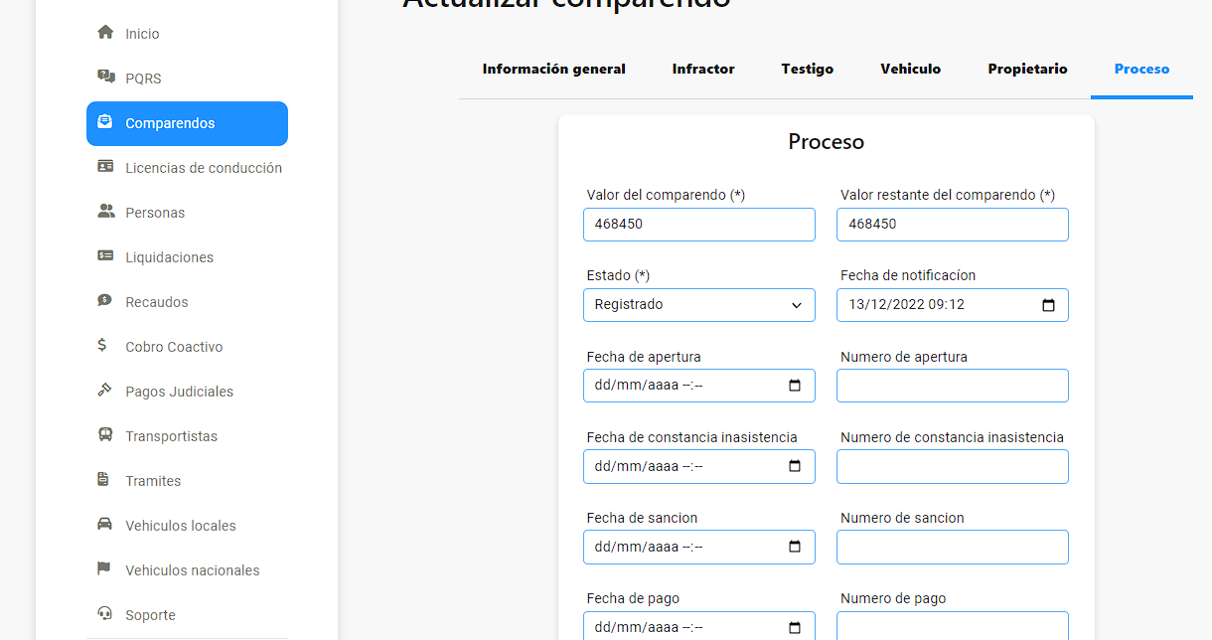
Task: Open calendar picker for Fecha de sancion
Action: pyautogui.click(x=795, y=547)
